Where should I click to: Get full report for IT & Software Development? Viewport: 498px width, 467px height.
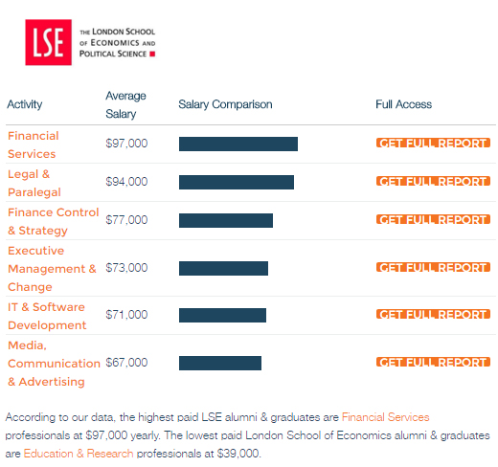(433, 314)
